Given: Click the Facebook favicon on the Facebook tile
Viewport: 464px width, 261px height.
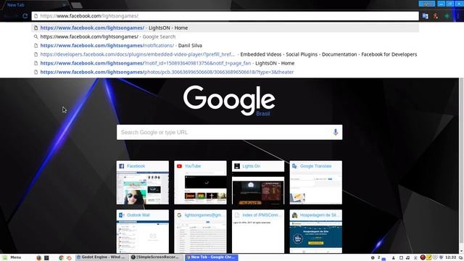Looking at the screenshot, I should point(122,166).
